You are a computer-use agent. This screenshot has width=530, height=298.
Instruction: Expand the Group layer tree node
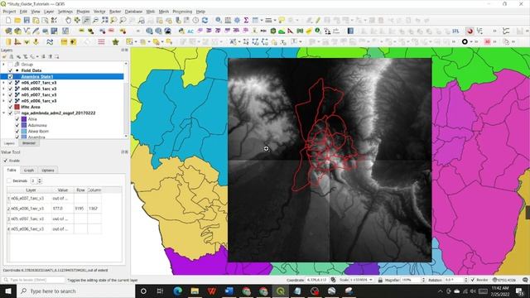pyautogui.click(x=3, y=65)
